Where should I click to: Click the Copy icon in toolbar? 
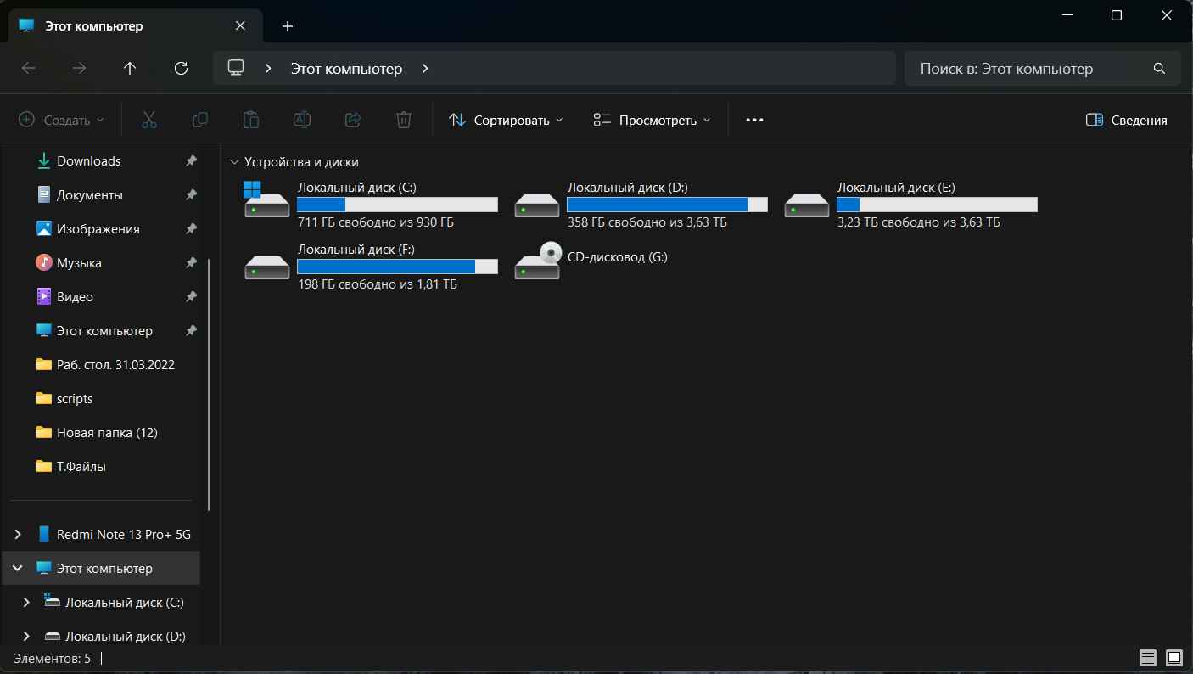(x=200, y=120)
